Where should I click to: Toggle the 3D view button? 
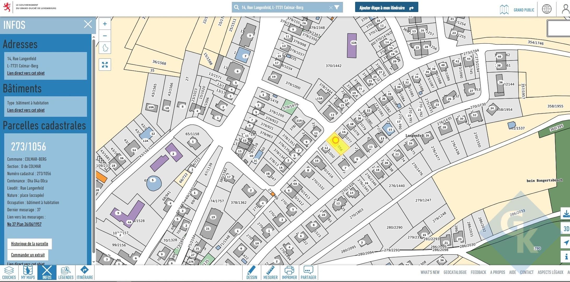[566, 229]
